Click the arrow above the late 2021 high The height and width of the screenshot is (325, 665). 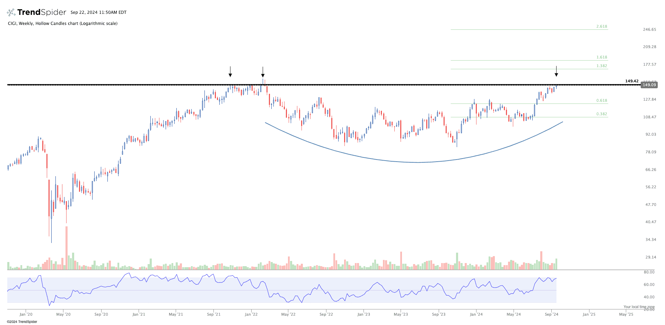[230, 72]
